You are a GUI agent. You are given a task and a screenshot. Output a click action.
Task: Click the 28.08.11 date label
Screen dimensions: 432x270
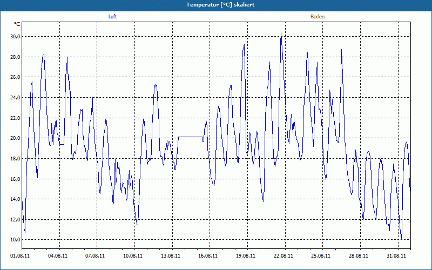point(359,256)
